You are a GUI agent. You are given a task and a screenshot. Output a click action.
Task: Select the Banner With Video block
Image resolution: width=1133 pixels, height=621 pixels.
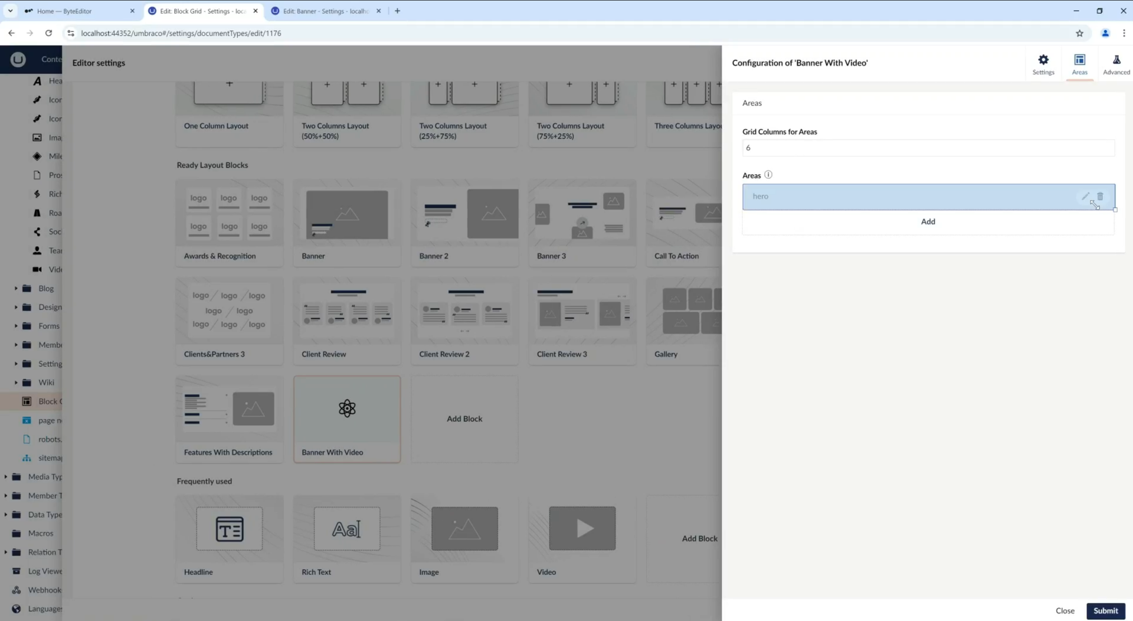click(347, 419)
